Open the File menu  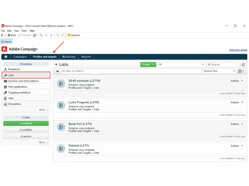(x=3, y=31)
